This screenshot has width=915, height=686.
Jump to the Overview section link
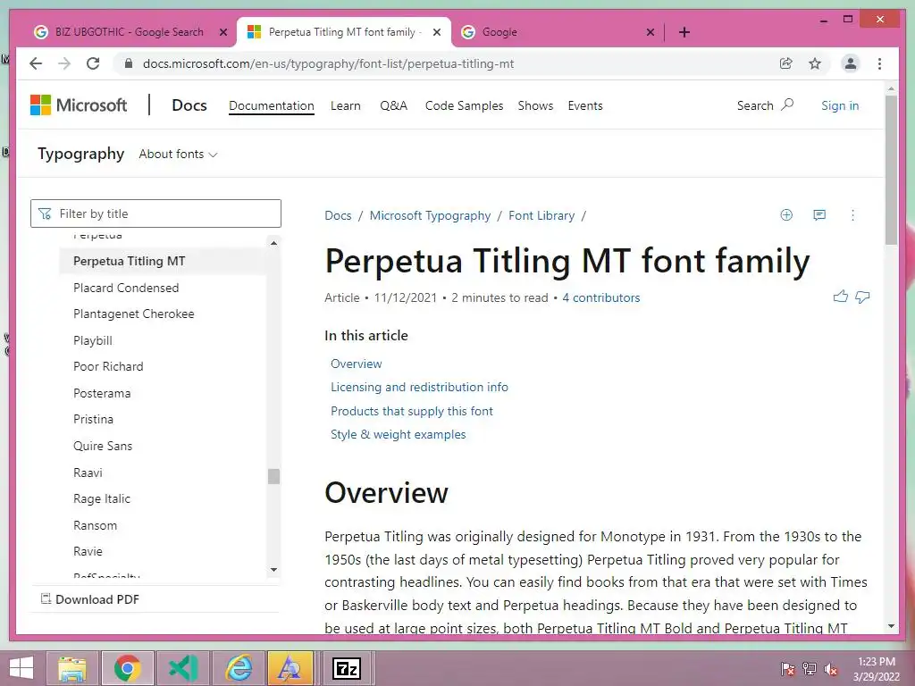(356, 364)
